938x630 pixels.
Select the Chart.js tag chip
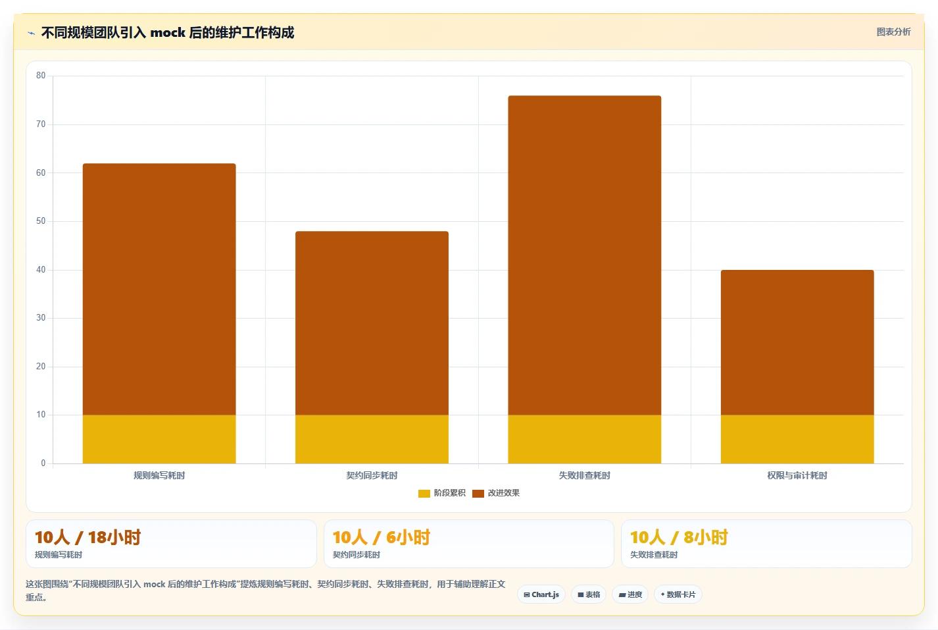click(541, 594)
